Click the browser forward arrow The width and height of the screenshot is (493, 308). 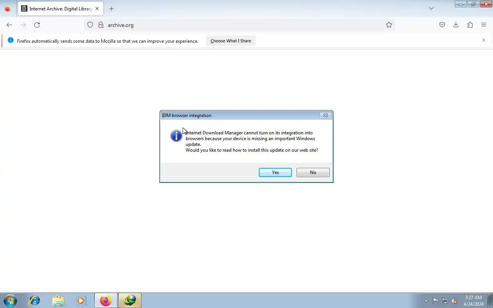tap(23, 25)
